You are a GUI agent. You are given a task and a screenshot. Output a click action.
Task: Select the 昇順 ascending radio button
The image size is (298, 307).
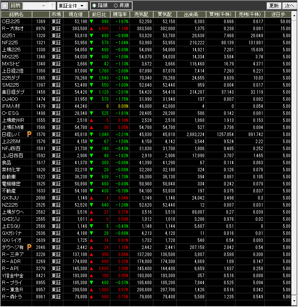[x=115, y=6]
